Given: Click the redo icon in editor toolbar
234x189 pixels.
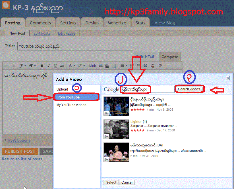Looking at the screenshot, I should click(x=13, y=66).
